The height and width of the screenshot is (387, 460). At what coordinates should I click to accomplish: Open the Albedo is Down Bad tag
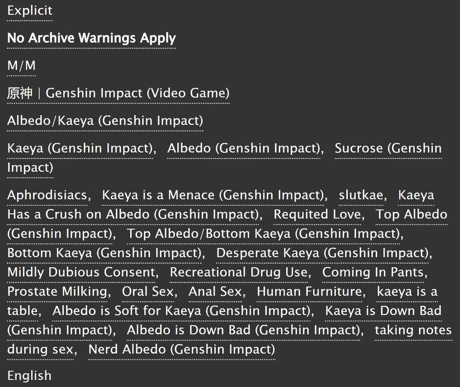point(244,330)
